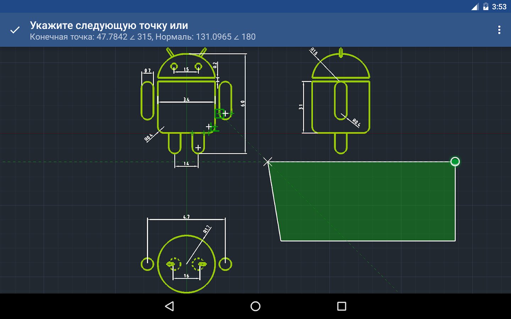
Task: Tap the Android back navigation button
Action: point(170,306)
